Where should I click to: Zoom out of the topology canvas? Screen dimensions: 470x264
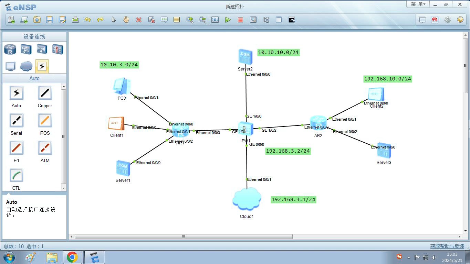point(202,20)
